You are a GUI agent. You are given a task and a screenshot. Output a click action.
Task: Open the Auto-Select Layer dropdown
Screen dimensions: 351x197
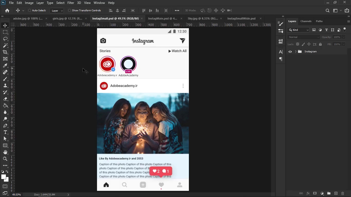click(x=57, y=11)
